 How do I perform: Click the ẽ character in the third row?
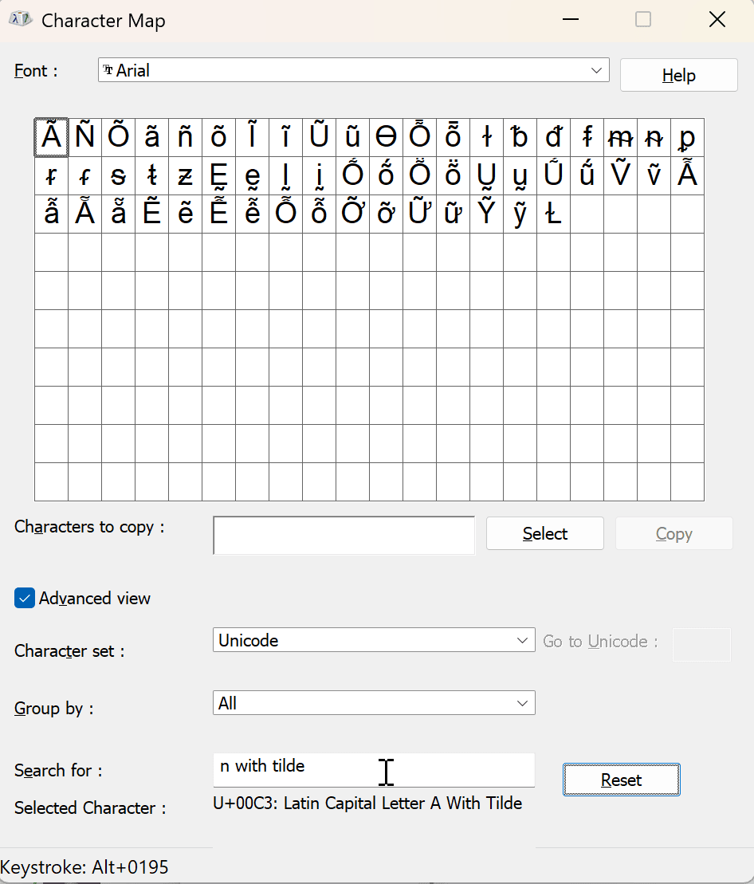[185, 214]
